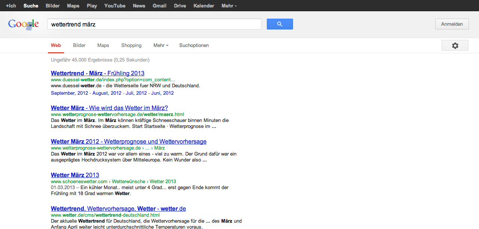Go to Kalender in the top bar
Image resolution: width=479 pixels, height=229 pixels.
[204, 6]
